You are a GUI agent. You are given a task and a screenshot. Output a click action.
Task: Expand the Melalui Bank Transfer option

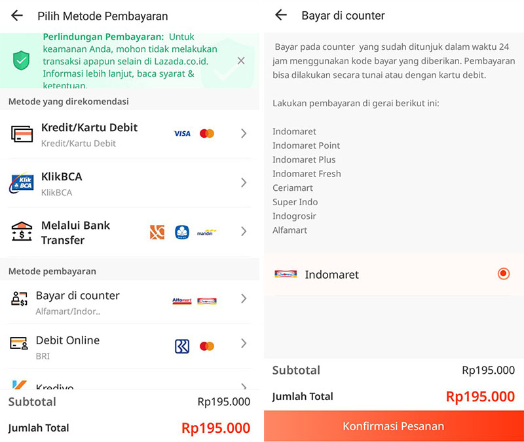pyautogui.click(x=244, y=232)
